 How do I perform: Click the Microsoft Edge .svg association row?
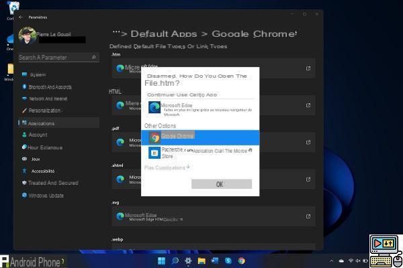(214, 216)
